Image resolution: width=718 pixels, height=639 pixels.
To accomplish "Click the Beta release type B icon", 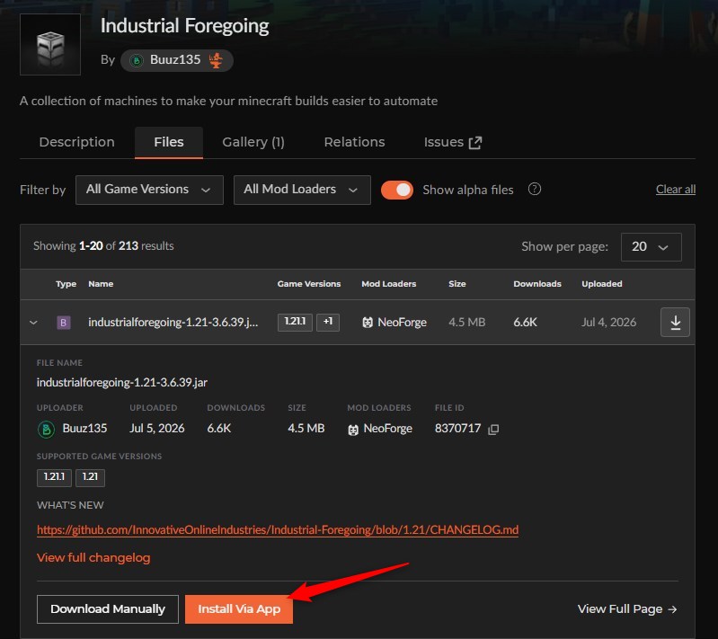I will tap(64, 323).
